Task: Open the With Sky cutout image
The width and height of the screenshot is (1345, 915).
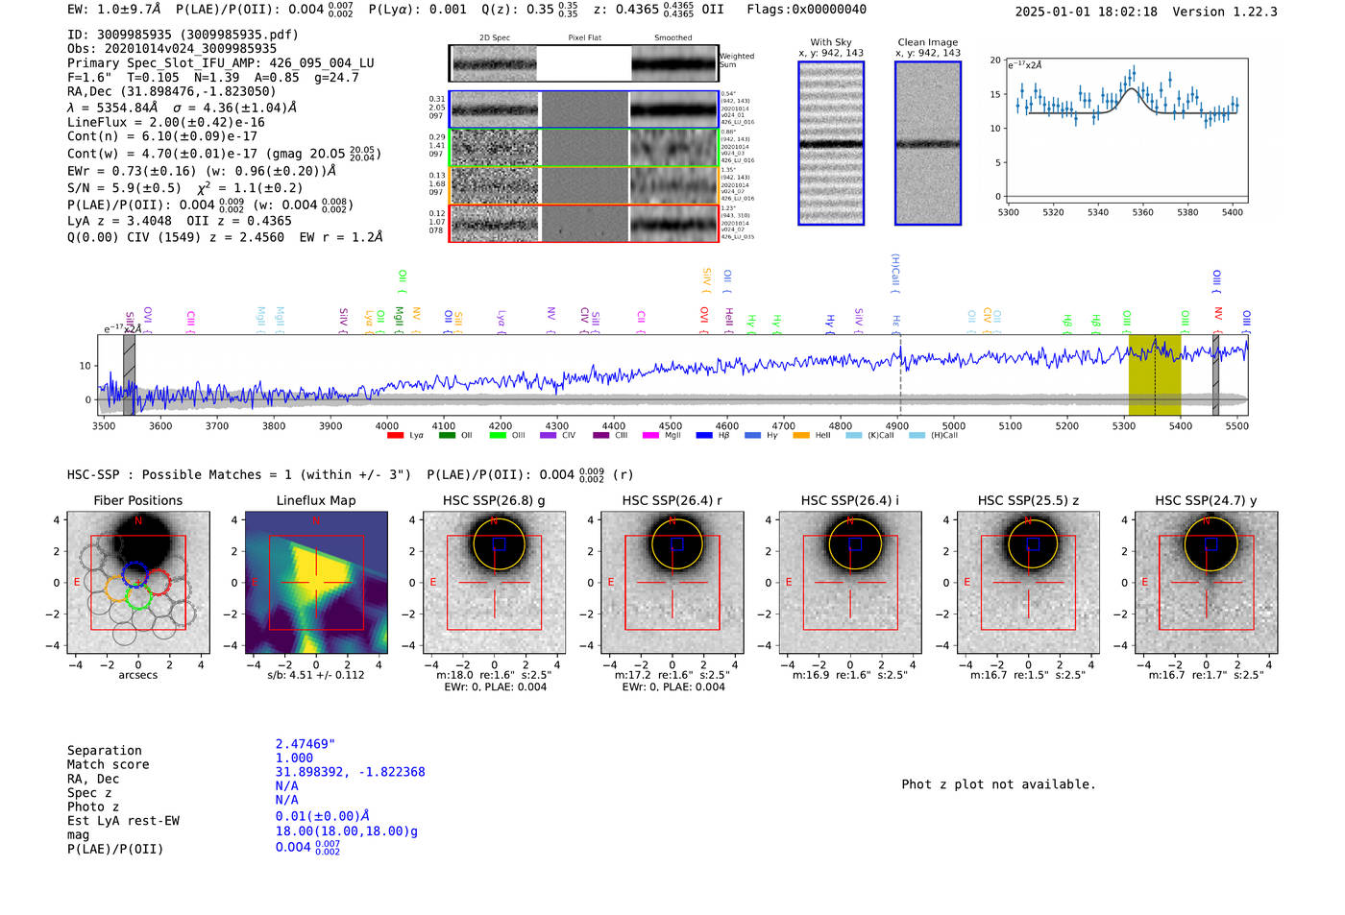Action: point(831,143)
